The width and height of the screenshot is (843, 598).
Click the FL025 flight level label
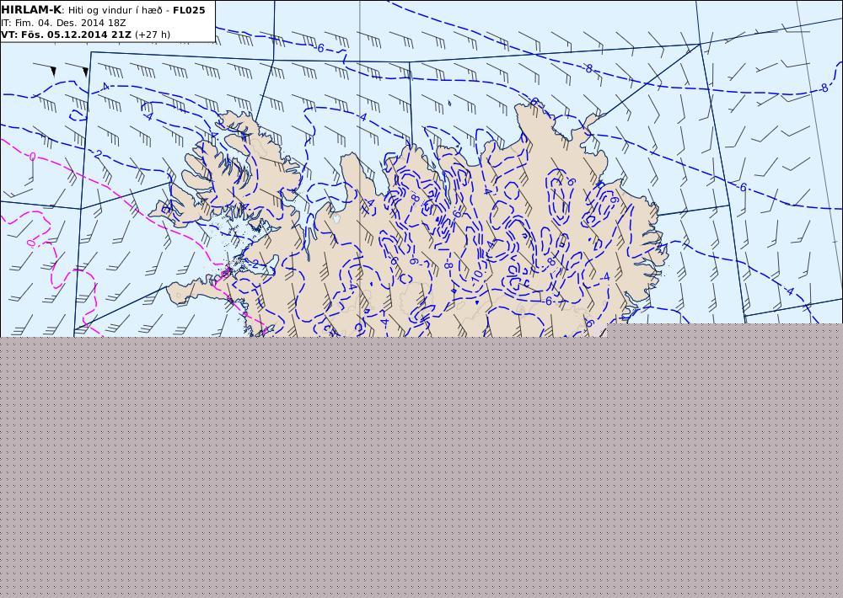click(x=189, y=10)
